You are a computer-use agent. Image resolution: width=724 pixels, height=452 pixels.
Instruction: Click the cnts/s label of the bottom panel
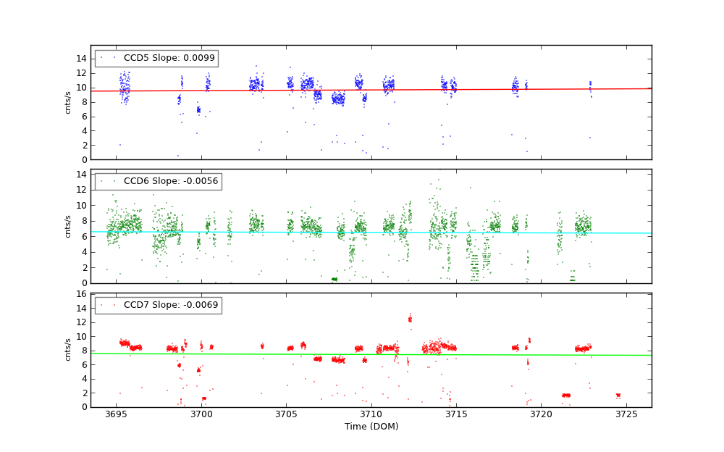[x=68, y=350]
